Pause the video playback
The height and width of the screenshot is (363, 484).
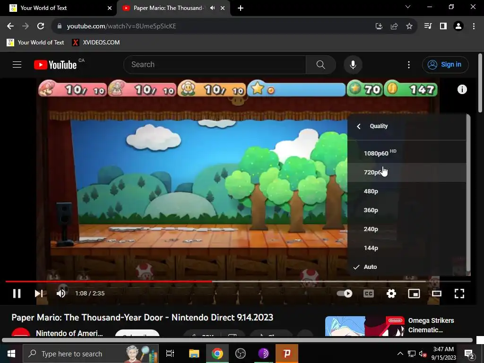click(17, 293)
